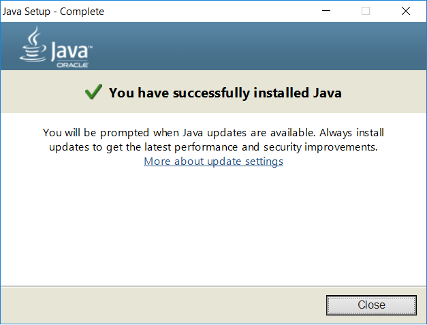Image resolution: width=427 pixels, height=325 pixels.
Task: Click the beige footer bar left of Close
Action: [163, 305]
